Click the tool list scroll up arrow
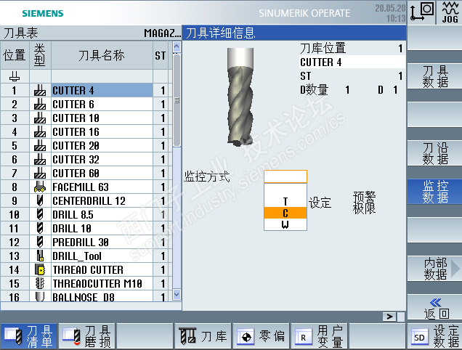The height and width of the screenshot is (350, 462). coord(177,47)
